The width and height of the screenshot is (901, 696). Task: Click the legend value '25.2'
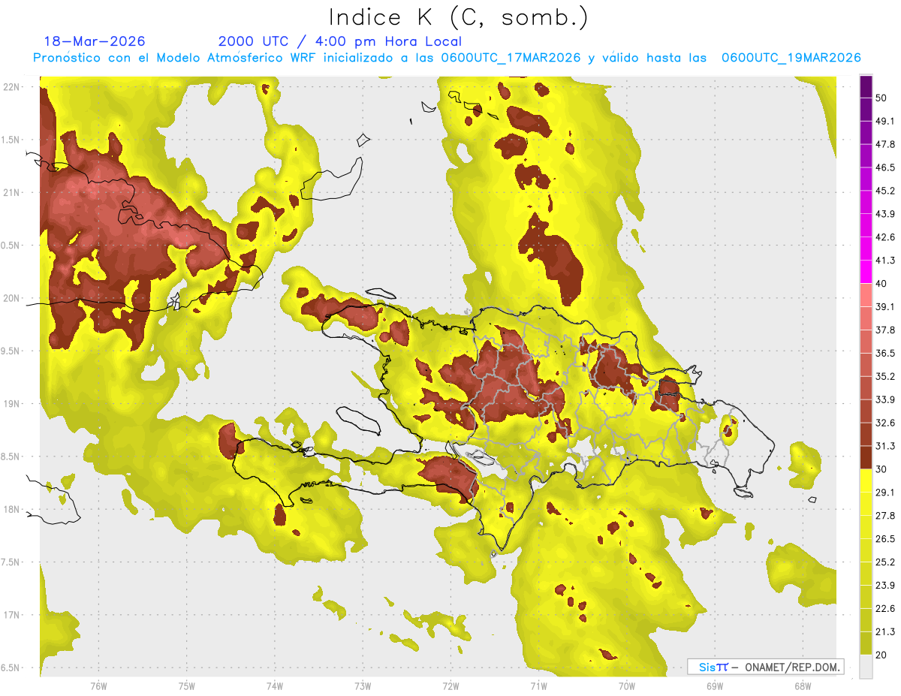point(885,562)
